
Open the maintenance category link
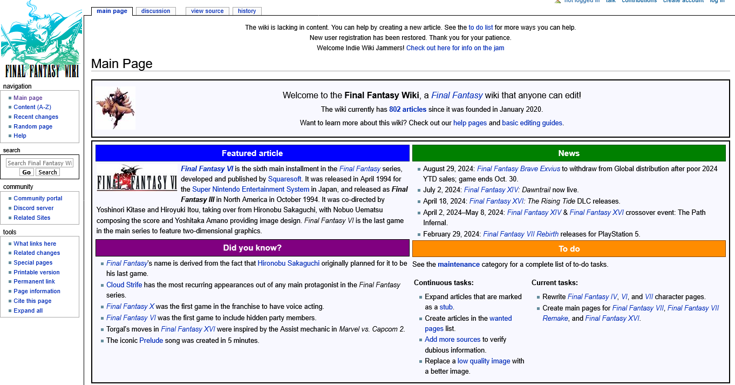click(x=459, y=265)
